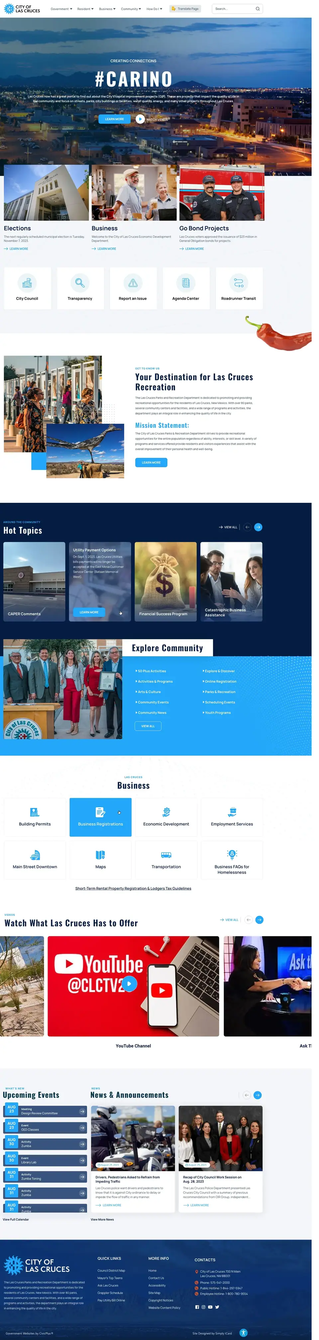Click Learn More on City Council Recap article

(196, 1205)
